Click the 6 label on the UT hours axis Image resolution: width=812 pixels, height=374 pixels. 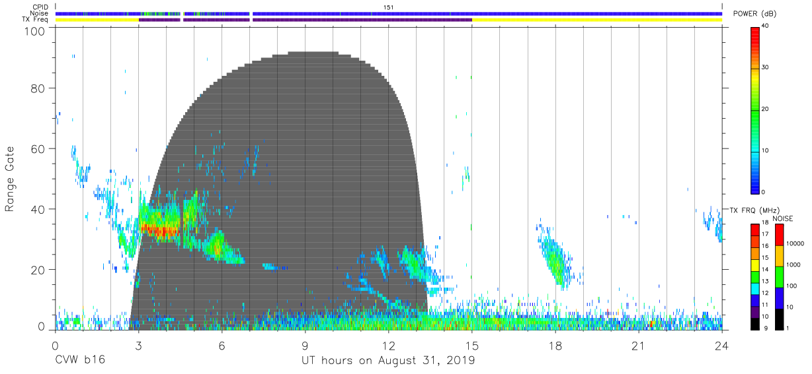pos(222,346)
